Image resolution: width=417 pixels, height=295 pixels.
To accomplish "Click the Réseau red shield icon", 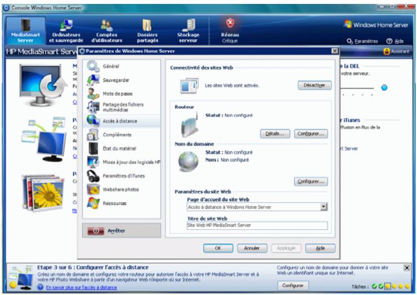I will [x=230, y=23].
